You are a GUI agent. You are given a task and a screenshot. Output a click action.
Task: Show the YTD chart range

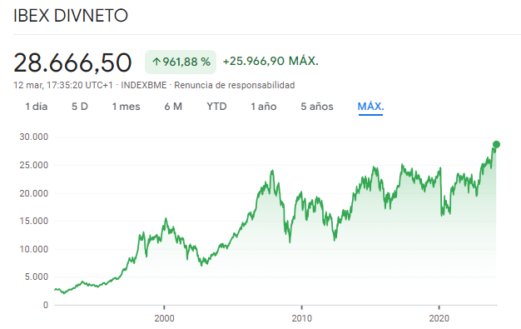tap(216, 107)
